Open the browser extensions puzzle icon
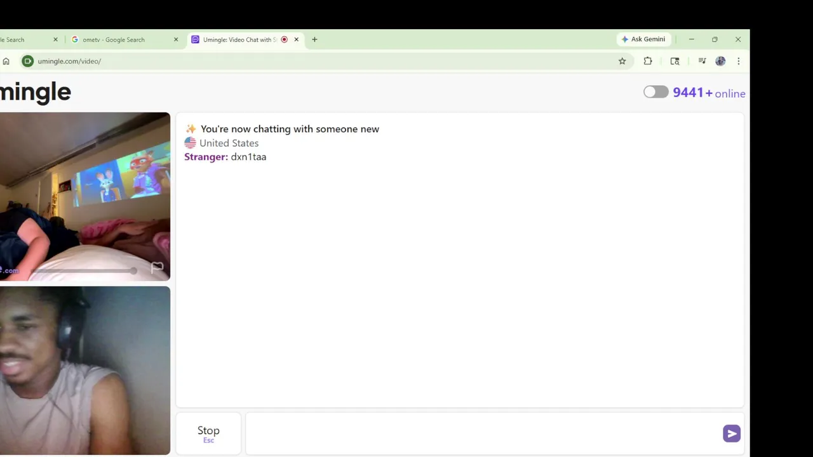Image resolution: width=813 pixels, height=457 pixels. pos(648,61)
